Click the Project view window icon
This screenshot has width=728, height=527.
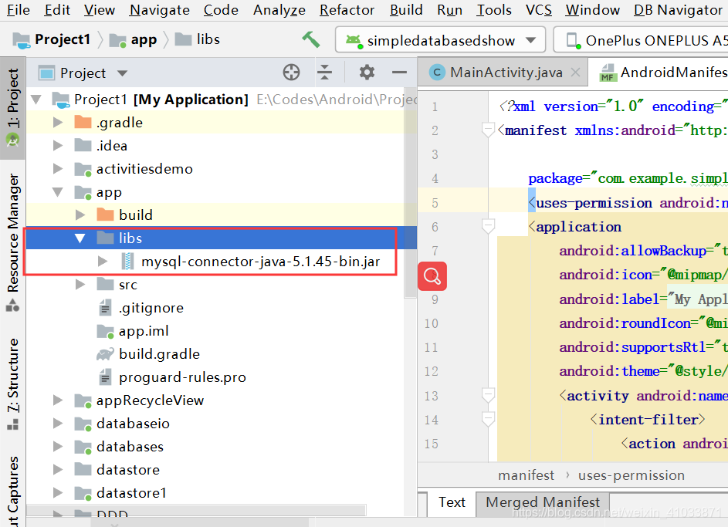point(46,73)
